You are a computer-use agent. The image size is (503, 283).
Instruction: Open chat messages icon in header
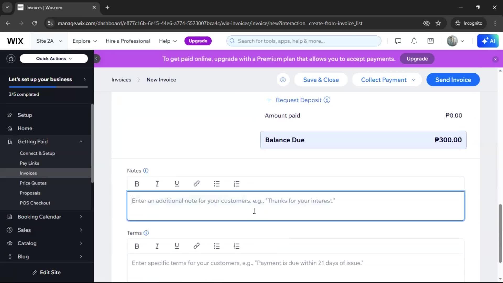(398, 41)
